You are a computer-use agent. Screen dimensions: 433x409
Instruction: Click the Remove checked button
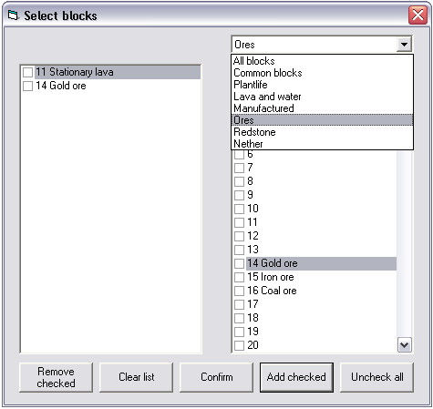(x=56, y=377)
